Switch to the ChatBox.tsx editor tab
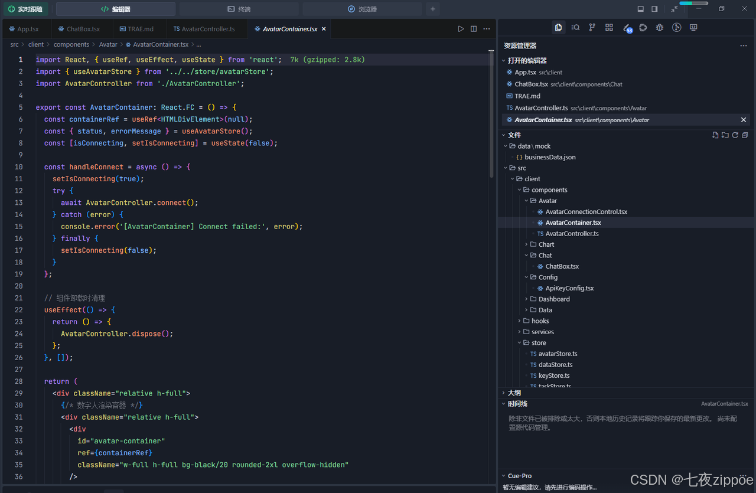 pos(79,29)
